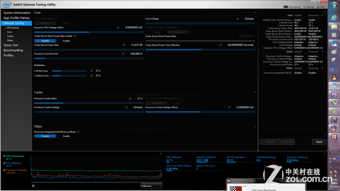The width and height of the screenshot is (340, 191).
Task: Jump to Other under All Controls
Action: [10, 40]
